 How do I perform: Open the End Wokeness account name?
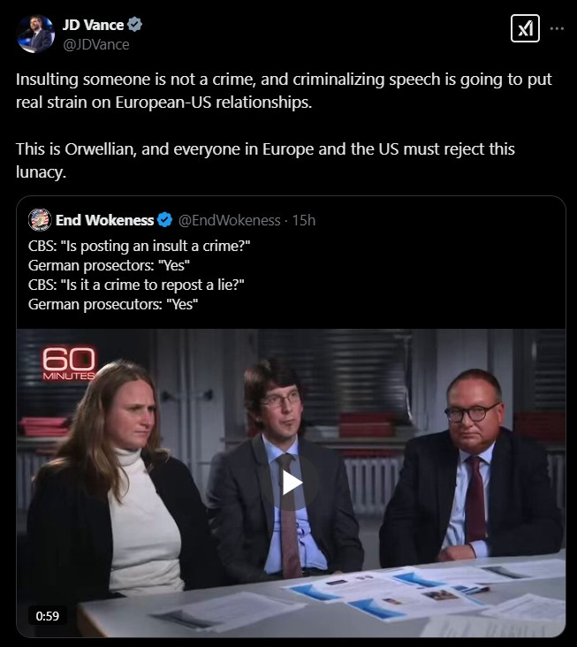pyautogui.click(x=105, y=220)
